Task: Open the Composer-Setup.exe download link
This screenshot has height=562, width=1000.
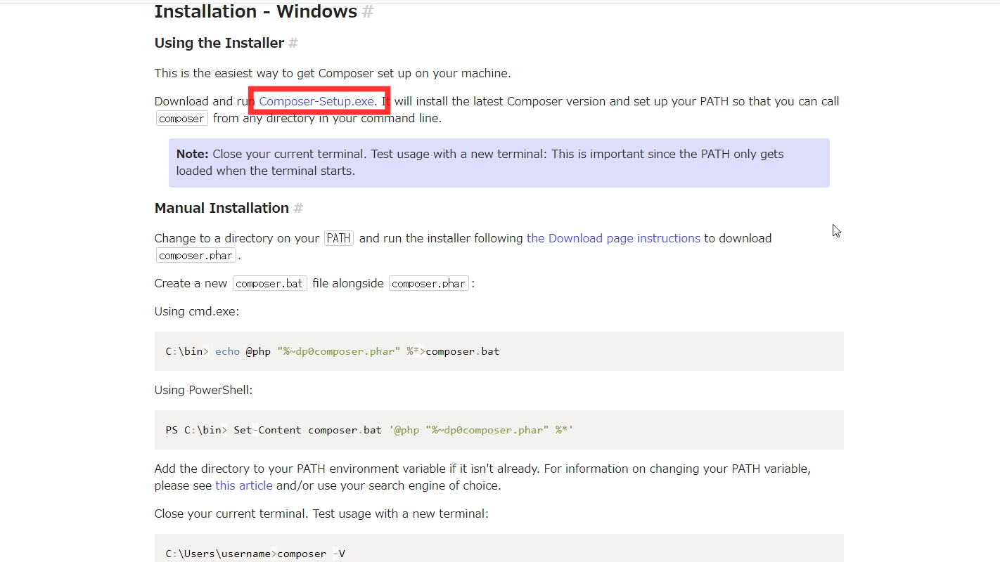Action: click(x=316, y=101)
